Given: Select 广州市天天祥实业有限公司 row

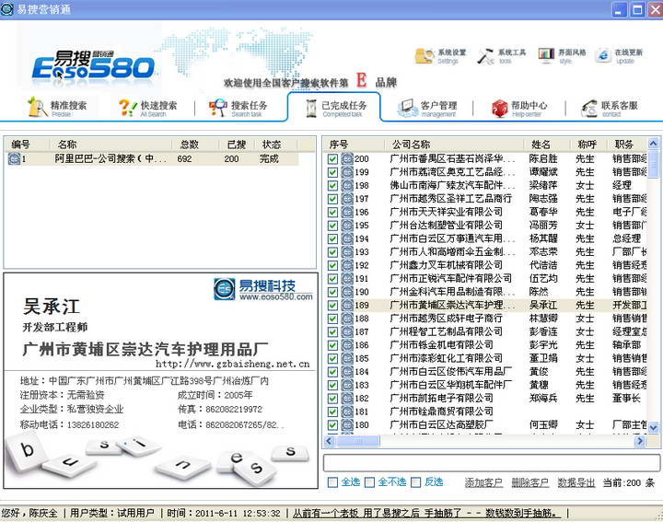Looking at the screenshot, I should click(x=485, y=212).
